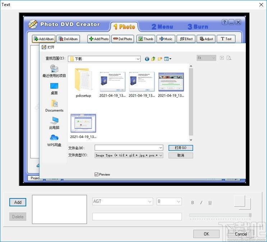
Task: Click the play preview icon
Action: coord(222,58)
